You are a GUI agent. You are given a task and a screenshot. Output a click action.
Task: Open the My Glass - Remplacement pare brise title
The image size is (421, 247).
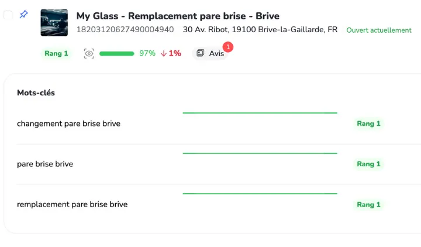[x=178, y=16]
